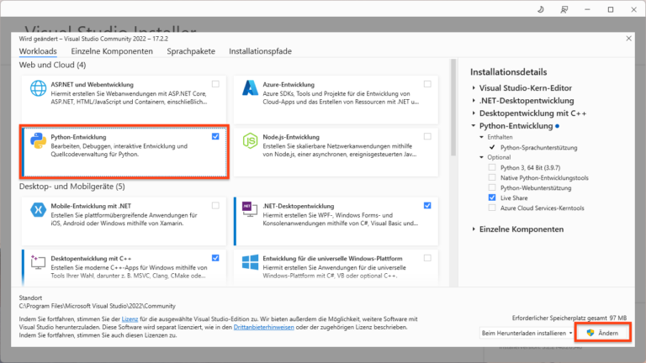The height and width of the screenshot is (363, 646).
Task: Click the Windows logo for universelle Windows-Plattform
Action: pyautogui.click(x=250, y=262)
